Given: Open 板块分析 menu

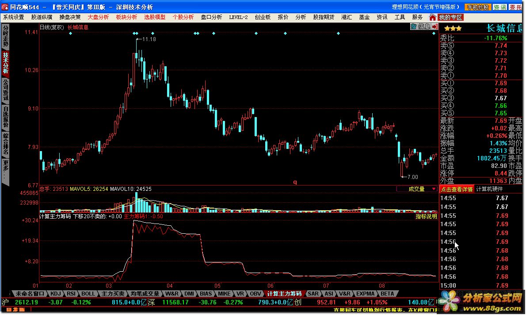Looking at the screenshot, I should [x=126, y=17].
